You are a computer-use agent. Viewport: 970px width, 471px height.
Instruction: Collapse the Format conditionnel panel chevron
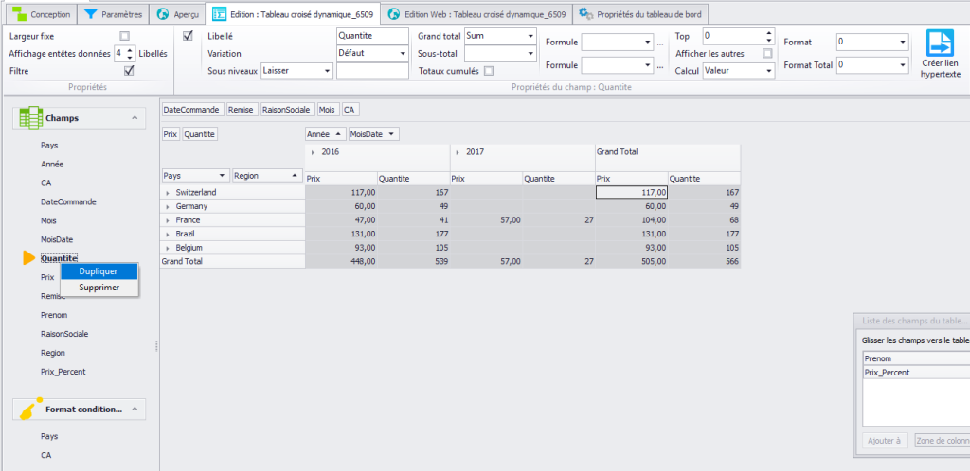pyautogui.click(x=135, y=409)
